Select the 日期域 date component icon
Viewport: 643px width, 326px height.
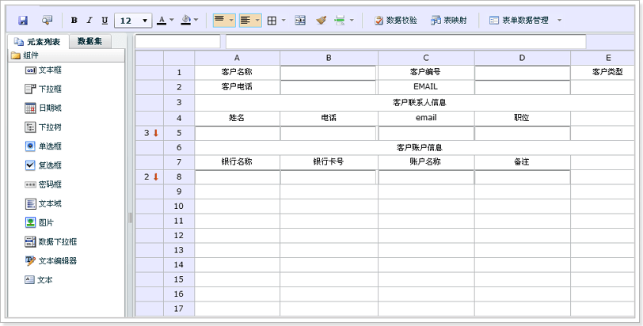(30, 108)
